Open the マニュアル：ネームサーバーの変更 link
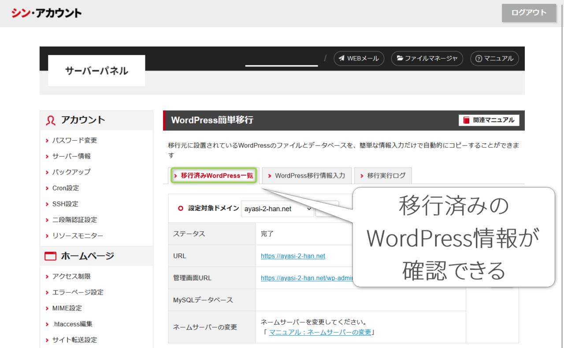 [x=320, y=332]
